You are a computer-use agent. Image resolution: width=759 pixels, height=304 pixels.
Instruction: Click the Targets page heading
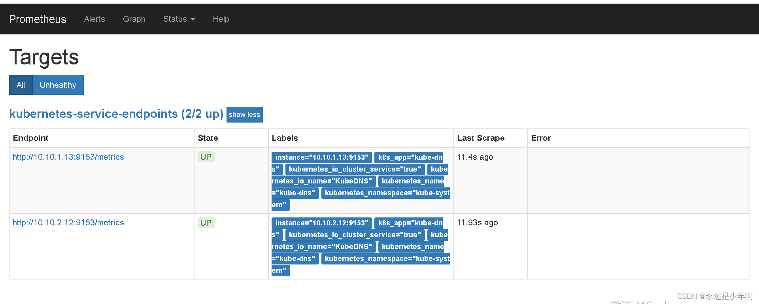pos(44,57)
